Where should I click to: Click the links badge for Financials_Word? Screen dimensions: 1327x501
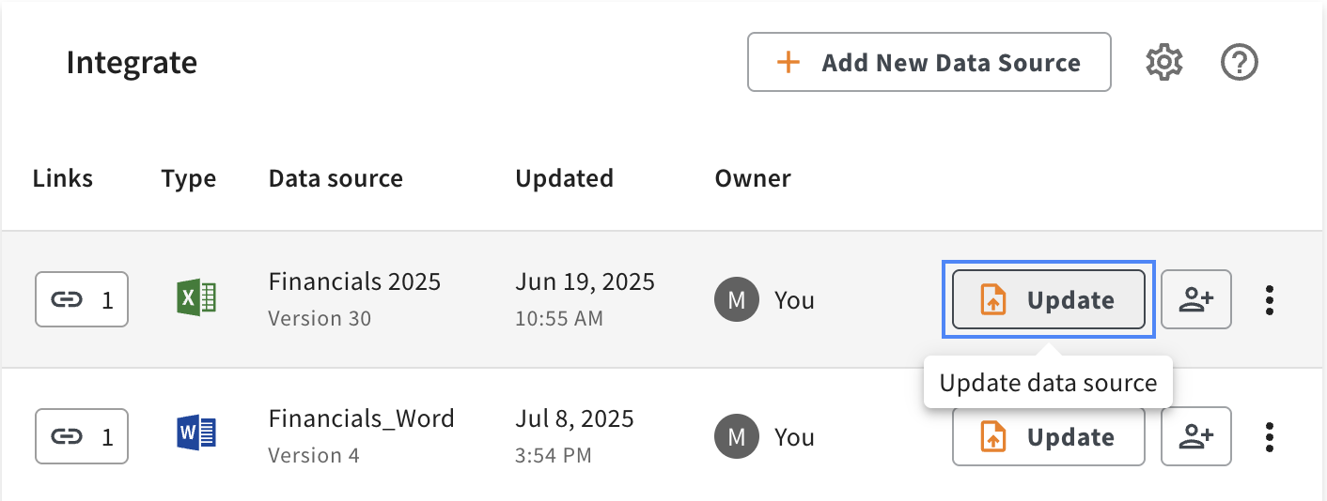point(82,436)
